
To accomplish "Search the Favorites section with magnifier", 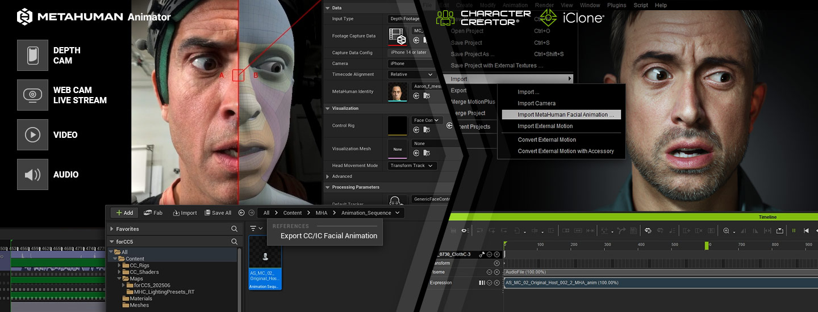I will click(x=234, y=229).
